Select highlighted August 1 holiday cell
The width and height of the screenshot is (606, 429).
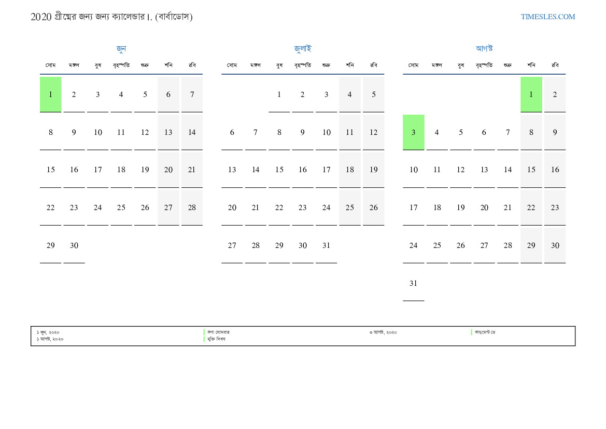click(x=531, y=94)
